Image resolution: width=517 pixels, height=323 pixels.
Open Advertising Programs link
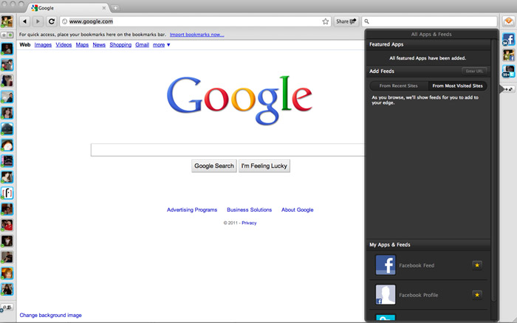[192, 209]
